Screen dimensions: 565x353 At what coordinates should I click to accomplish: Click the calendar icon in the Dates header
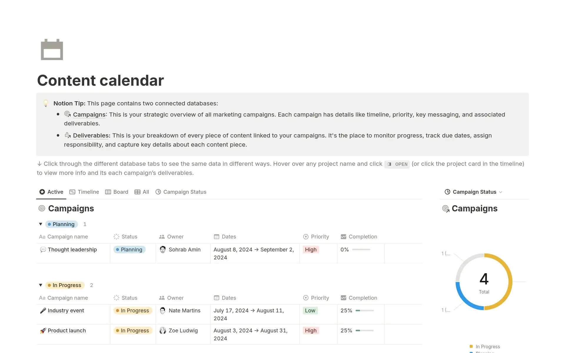(x=217, y=237)
